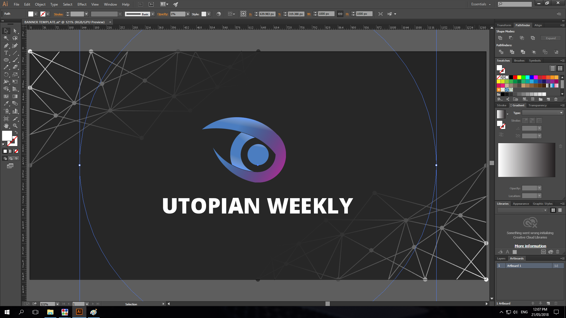Viewport: 566px width, 318px height.
Task: Open the Window menu
Action: click(x=111, y=4)
